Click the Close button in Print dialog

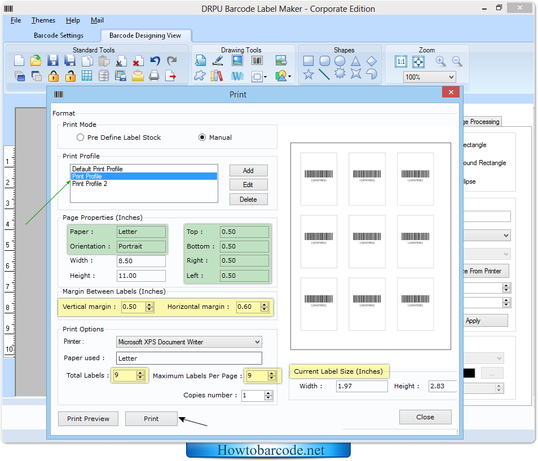click(425, 416)
